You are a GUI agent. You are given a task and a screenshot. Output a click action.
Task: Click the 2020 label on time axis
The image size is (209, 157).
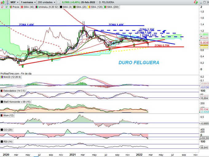(x=6, y=155)
